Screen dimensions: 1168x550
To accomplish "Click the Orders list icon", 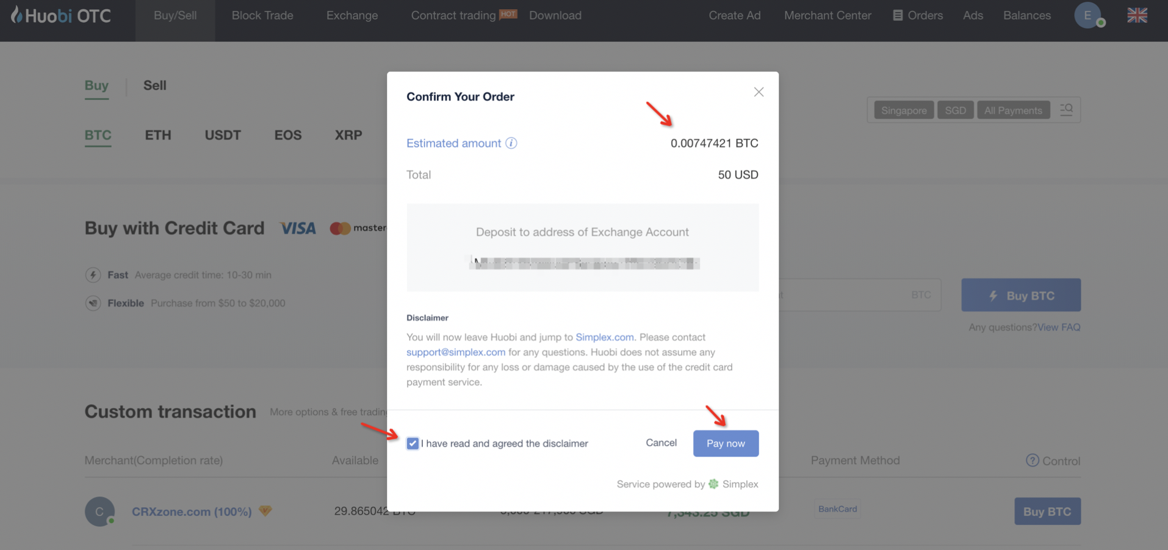I will point(898,15).
